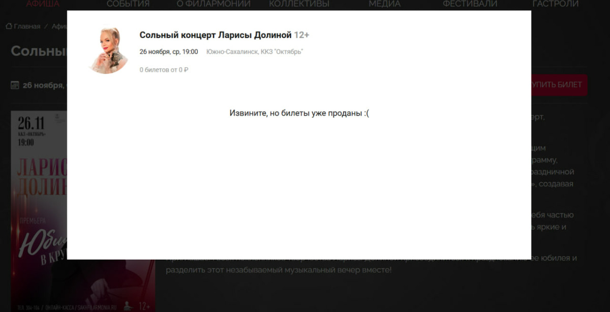Click the venue text Южно-Сахалинск, ККЗ "Октябрь"
Viewport: 610px width, 312px height.
click(255, 52)
